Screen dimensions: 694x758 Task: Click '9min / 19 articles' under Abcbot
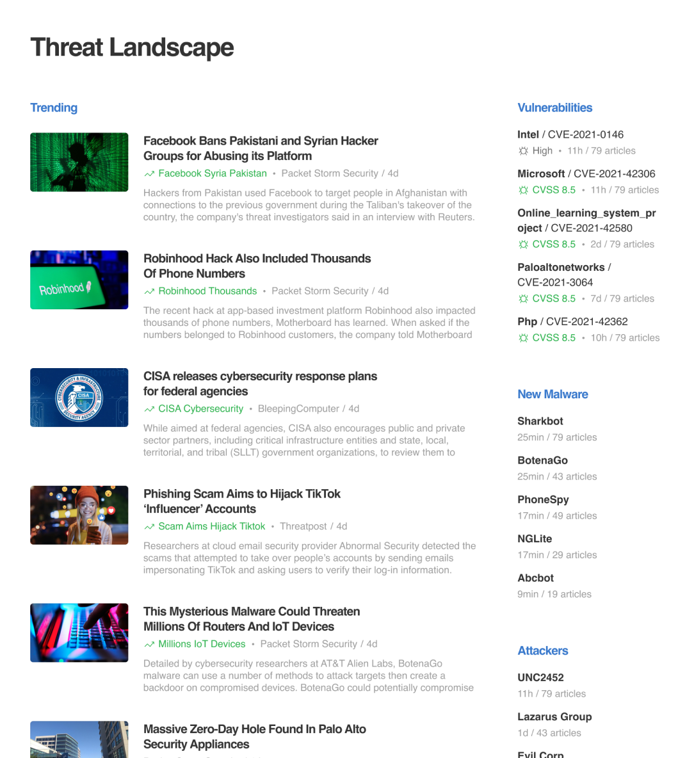click(x=554, y=594)
